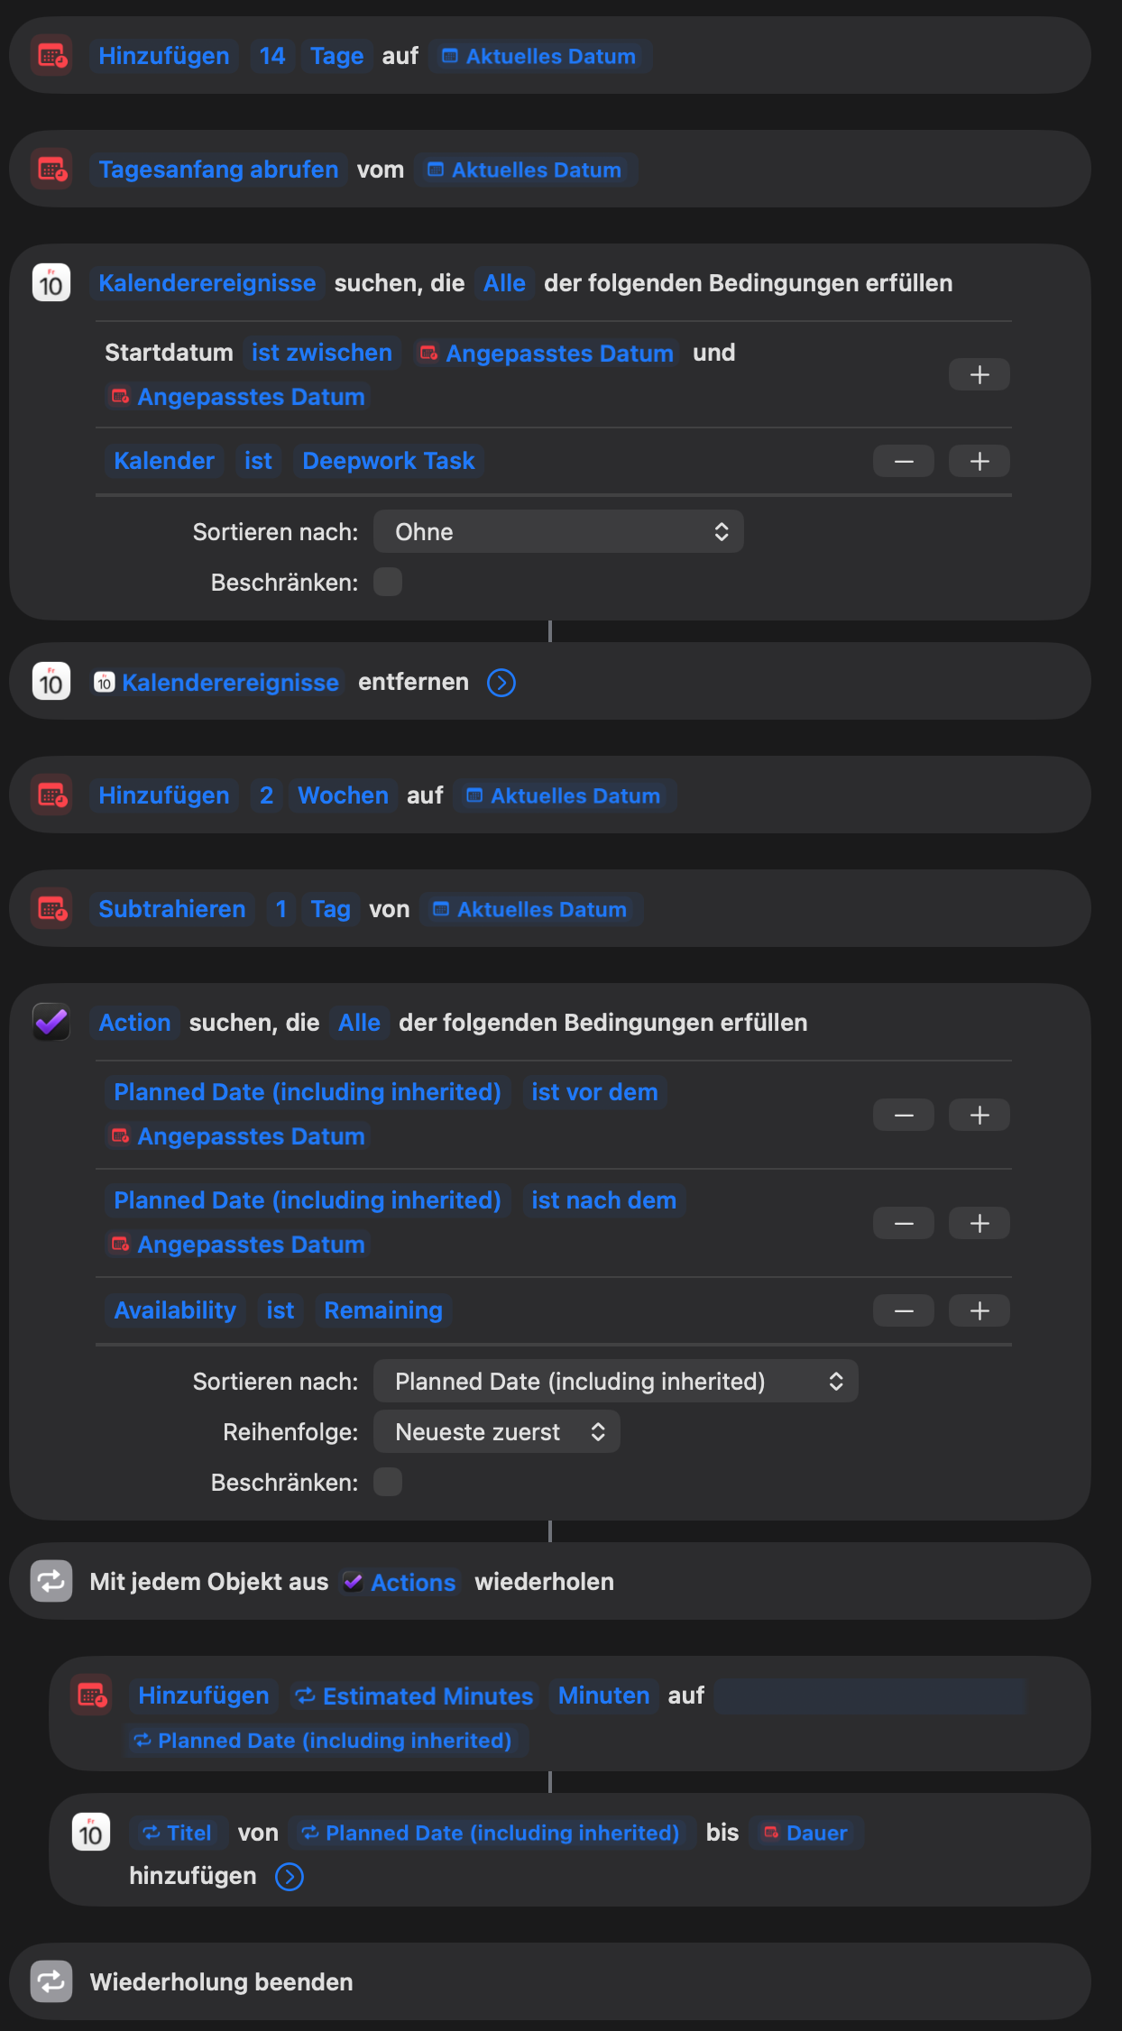Screen dimensions: 1122x2031
Task: Enable 'Beschränken' checkbox in the Action search
Action: (x=388, y=1482)
